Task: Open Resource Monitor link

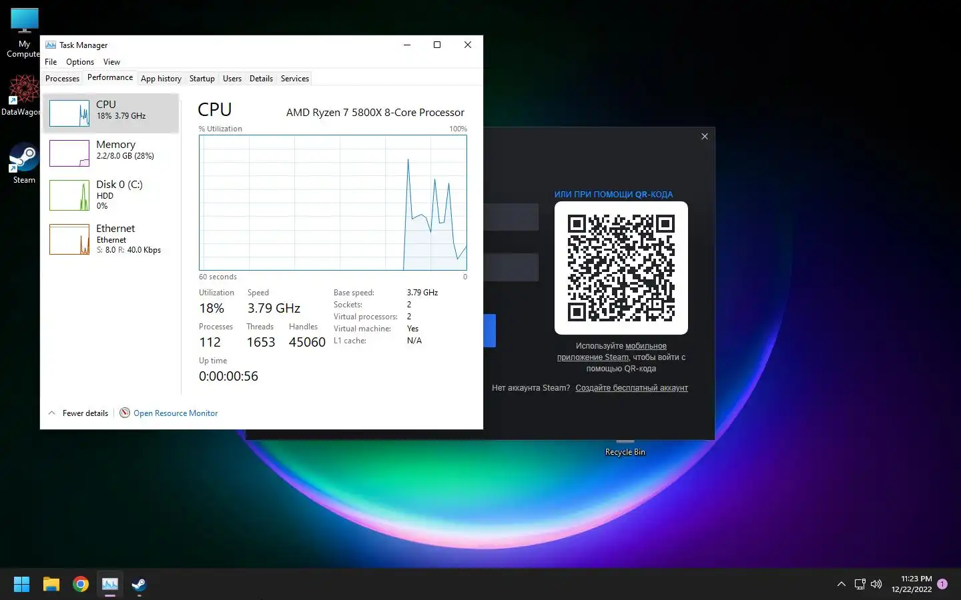Action: 176,413
